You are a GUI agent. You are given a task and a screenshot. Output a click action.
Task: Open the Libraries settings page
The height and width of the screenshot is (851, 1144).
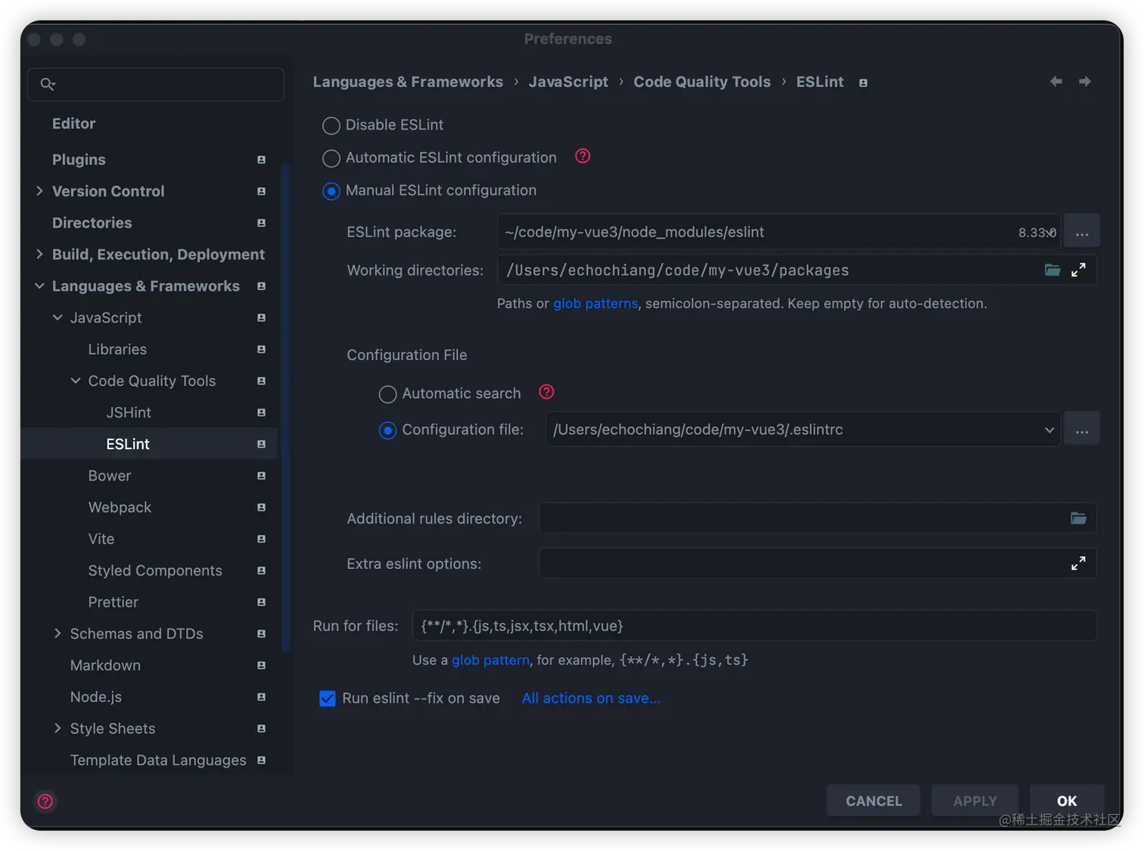point(117,349)
